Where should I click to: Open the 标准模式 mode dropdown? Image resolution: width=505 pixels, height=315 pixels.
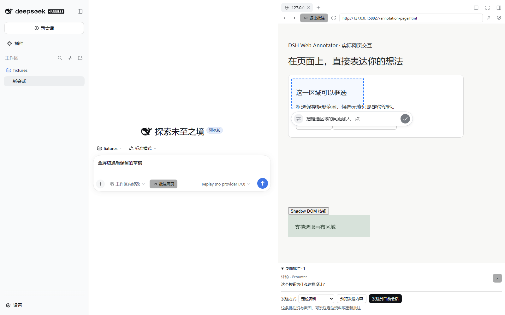143,148
